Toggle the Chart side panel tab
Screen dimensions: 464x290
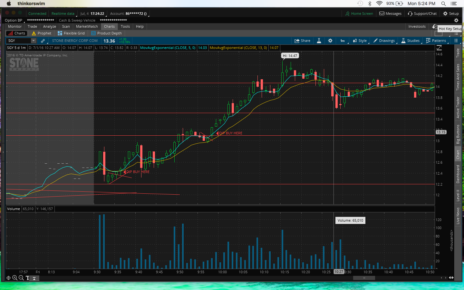click(458, 154)
